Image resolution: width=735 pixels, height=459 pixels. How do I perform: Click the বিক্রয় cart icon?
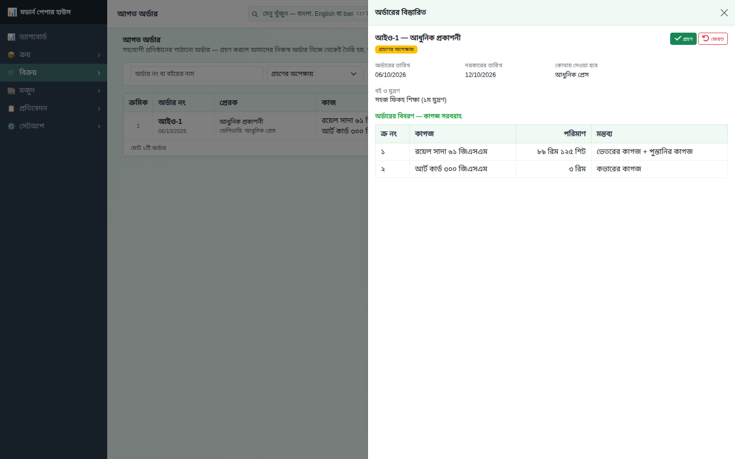pos(11,72)
